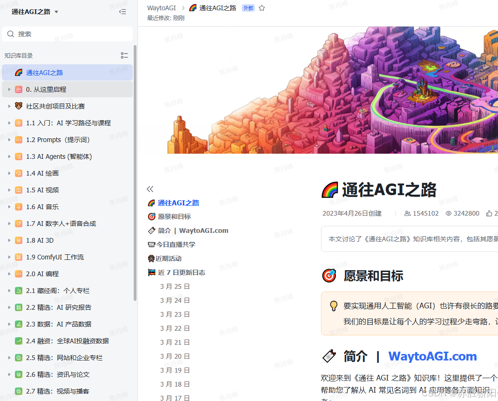Click the thumbs-up like icon
Viewport: 498px width, 401px height.
click(x=489, y=213)
